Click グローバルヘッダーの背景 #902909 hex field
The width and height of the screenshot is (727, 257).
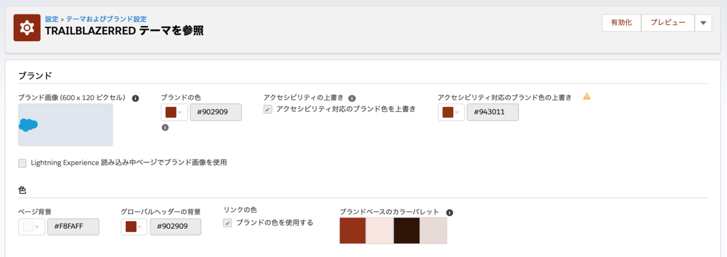(175, 227)
